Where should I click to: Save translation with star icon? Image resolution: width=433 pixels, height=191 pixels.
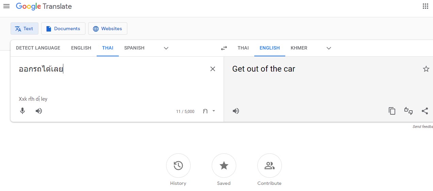426,69
